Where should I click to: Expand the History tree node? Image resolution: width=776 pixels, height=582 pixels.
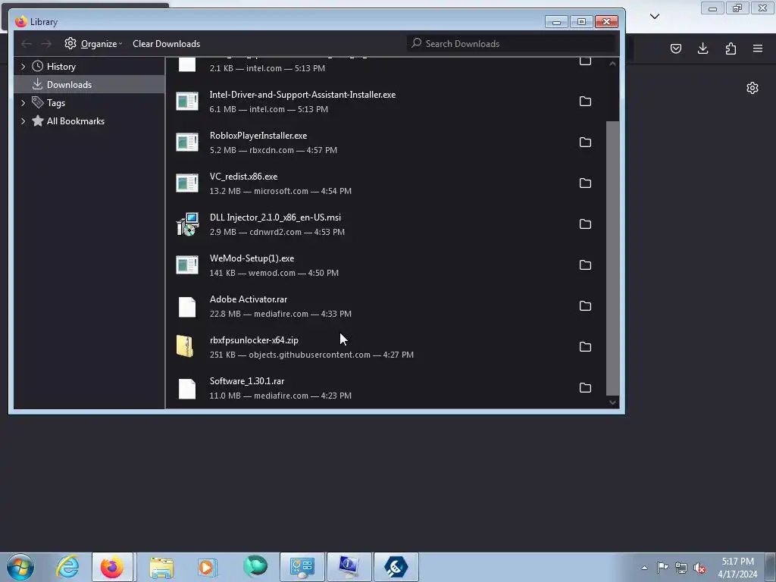pos(23,67)
